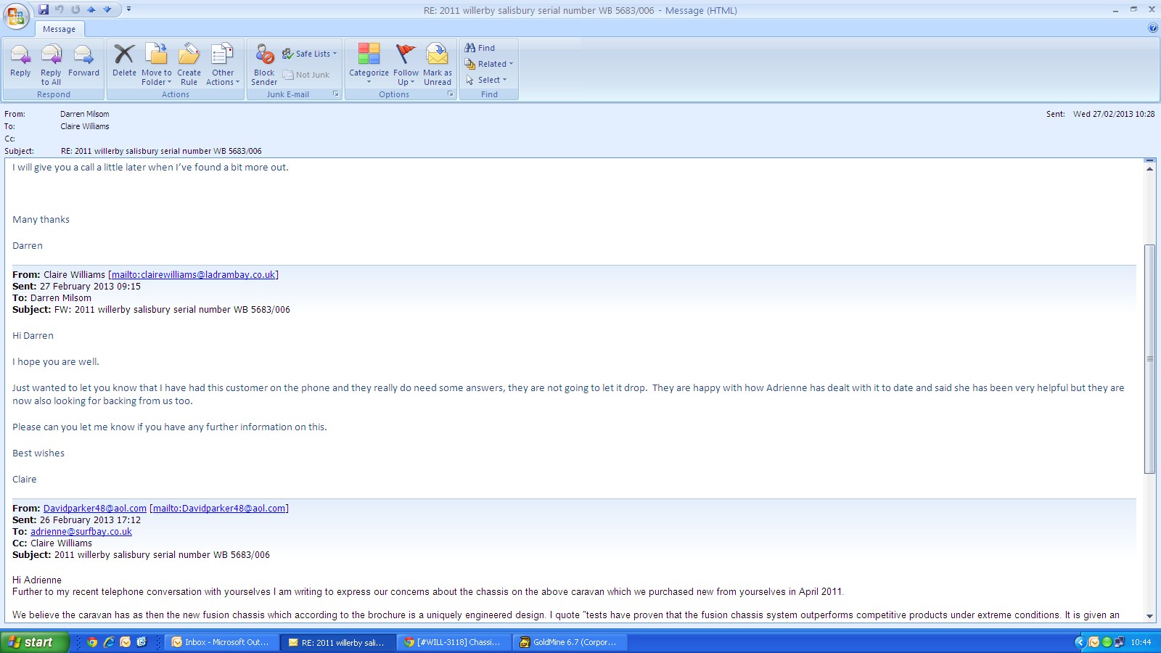
Task: Click the message body vertical scrollbar
Action: pos(1149,358)
